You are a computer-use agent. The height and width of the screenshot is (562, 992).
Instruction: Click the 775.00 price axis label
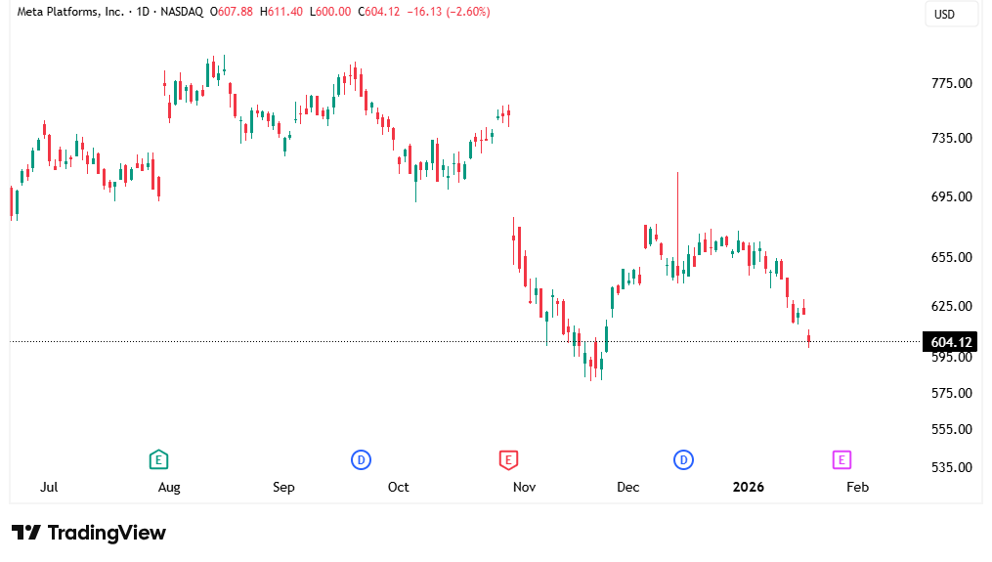tap(951, 83)
